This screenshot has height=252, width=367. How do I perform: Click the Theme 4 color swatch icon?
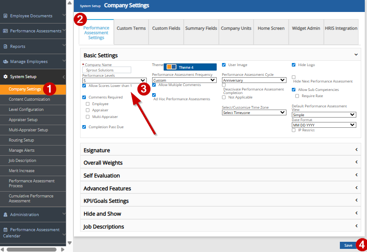(171, 67)
